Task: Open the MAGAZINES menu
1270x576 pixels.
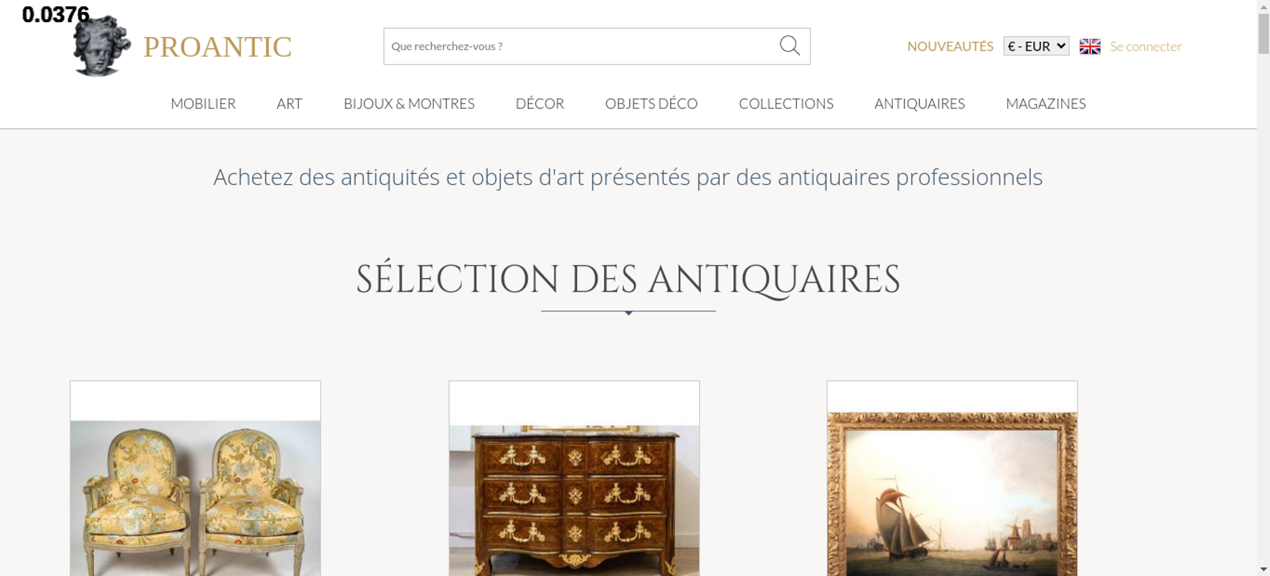Action: 1046,103
